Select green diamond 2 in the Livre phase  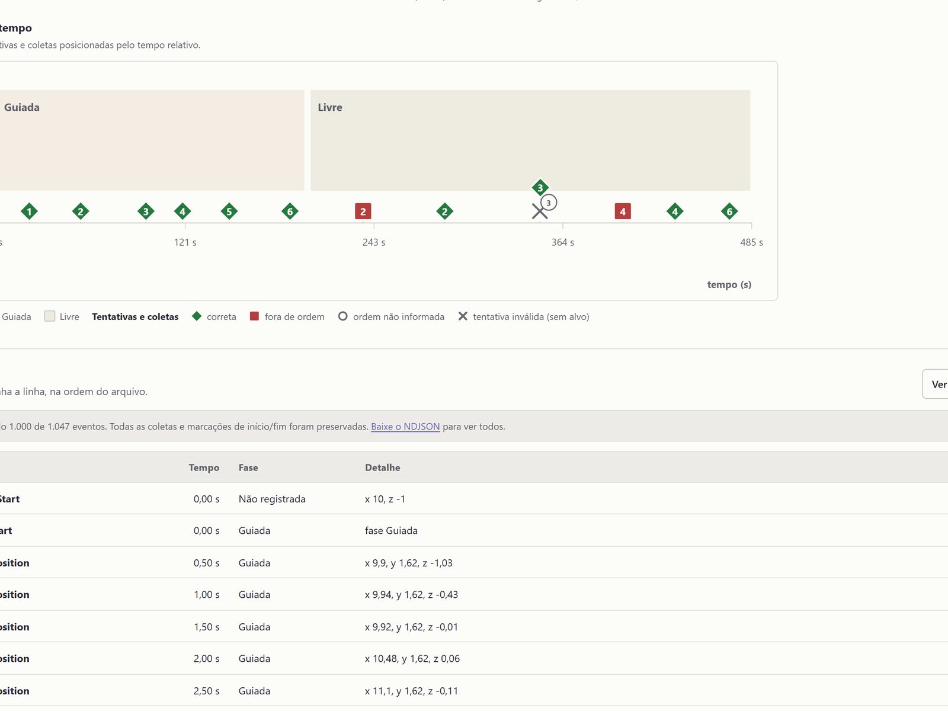pyautogui.click(x=445, y=212)
